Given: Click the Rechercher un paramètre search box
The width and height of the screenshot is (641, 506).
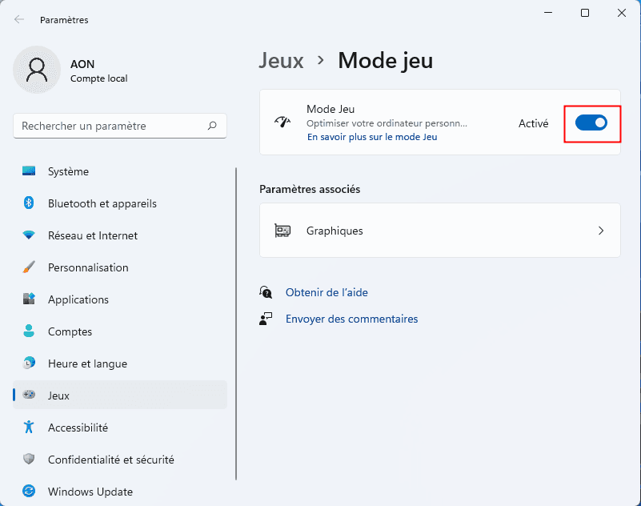Looking at the screenshot, I should (112, 126).
